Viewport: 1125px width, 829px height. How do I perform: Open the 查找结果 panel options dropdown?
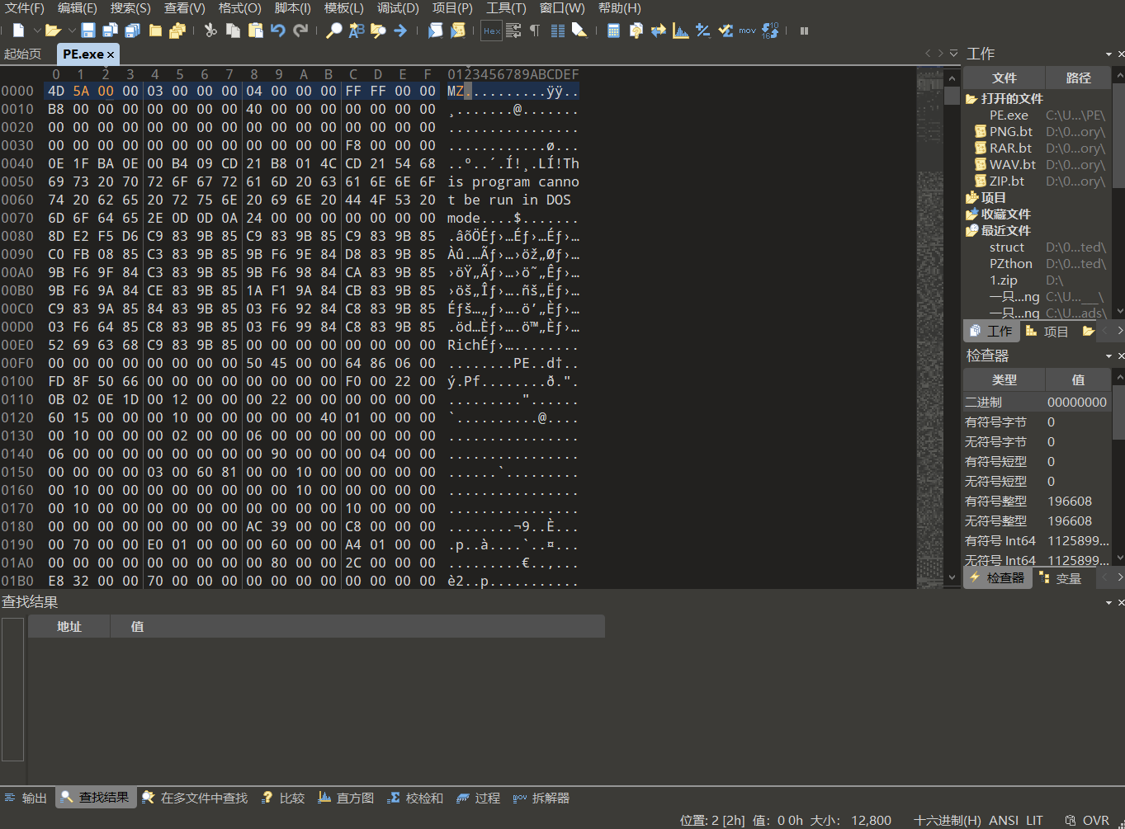pyautogui.click(x=1108, y=602)
